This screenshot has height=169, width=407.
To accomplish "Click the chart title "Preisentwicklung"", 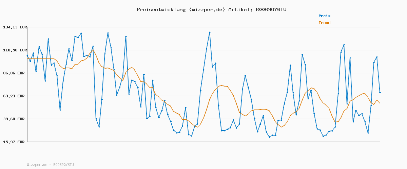I will click(x=160, y=9).
